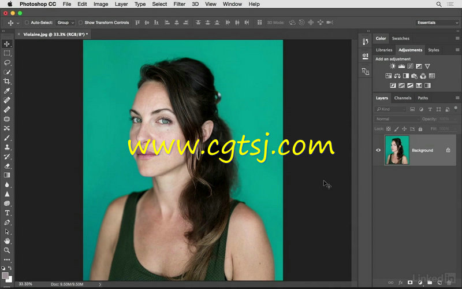Toggle layer filtering switch on Layers panel

tap(456, 108)
